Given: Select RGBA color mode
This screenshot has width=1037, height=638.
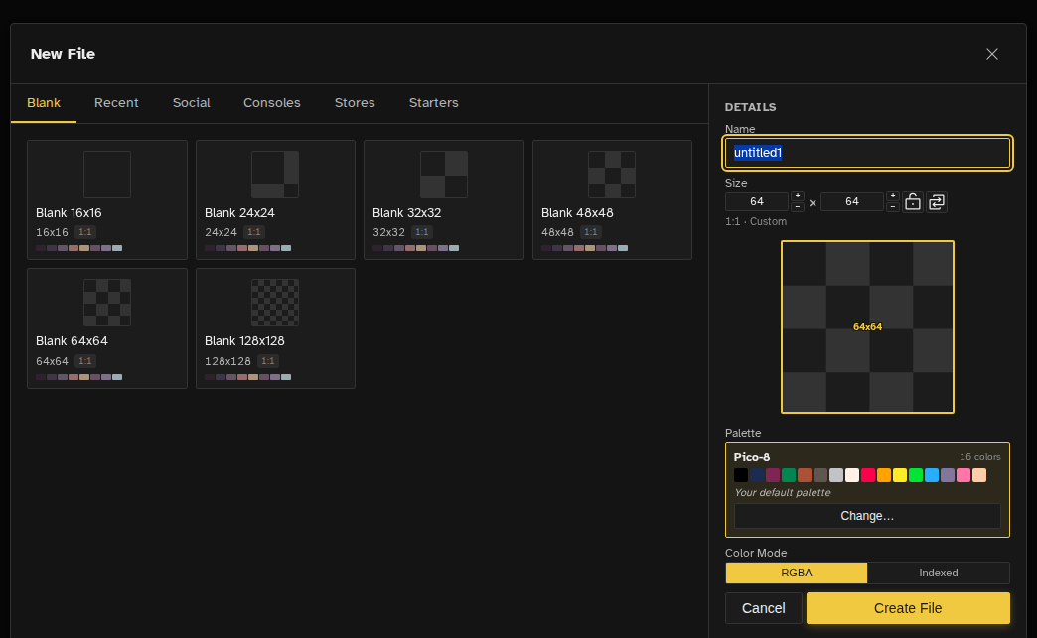Looking at the screenshot, I should 797,573.
